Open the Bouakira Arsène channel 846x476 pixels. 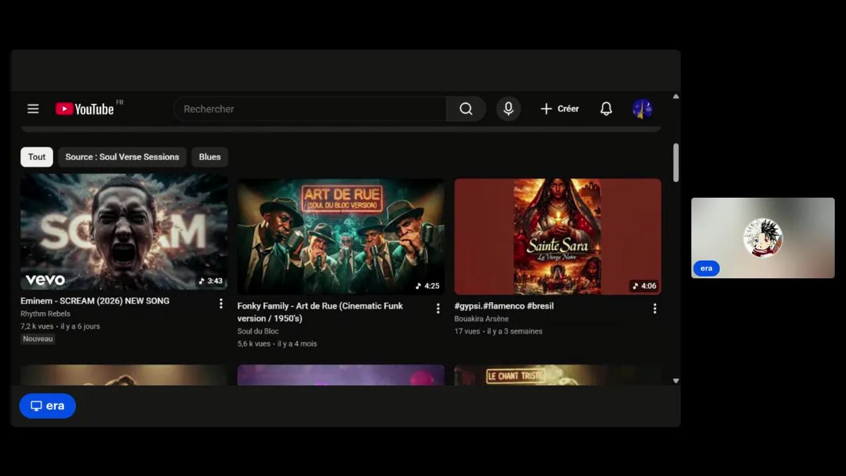pos(482,319)
